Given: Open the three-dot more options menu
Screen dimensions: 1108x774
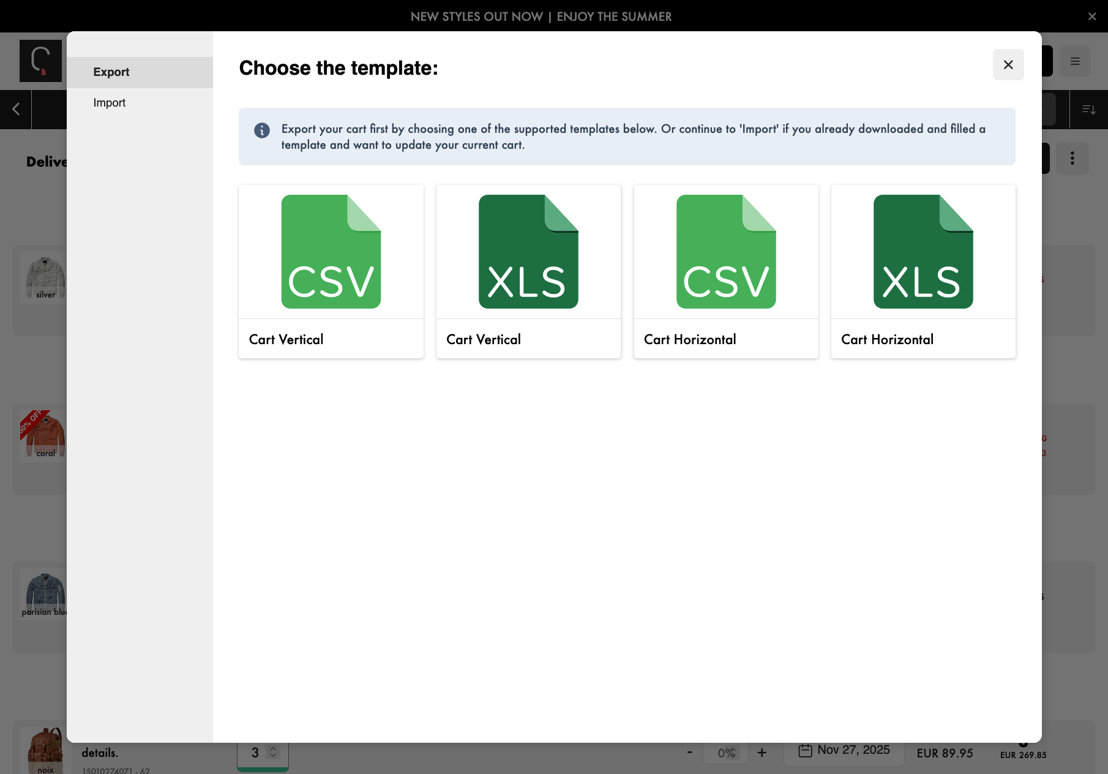Looking at the screenshot, I should point(1072,159).
